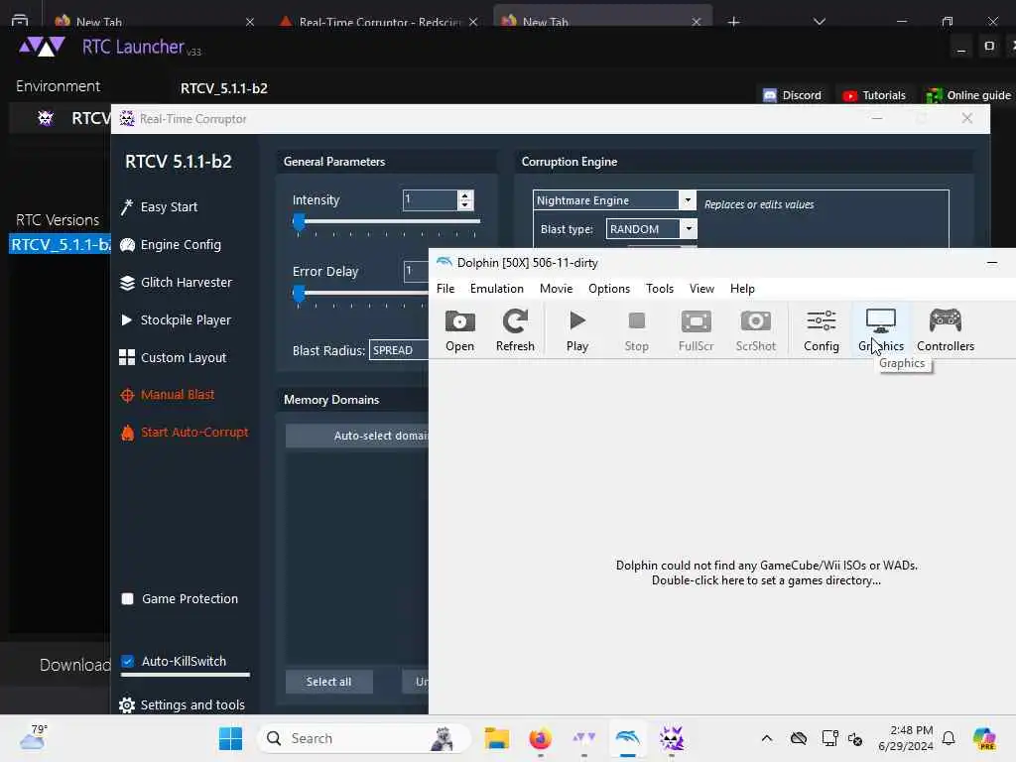The image size is (1016, 762).
Task: Open the clock showing 2:48 PM
Action: pyautogui.click(x=906, y=738)
